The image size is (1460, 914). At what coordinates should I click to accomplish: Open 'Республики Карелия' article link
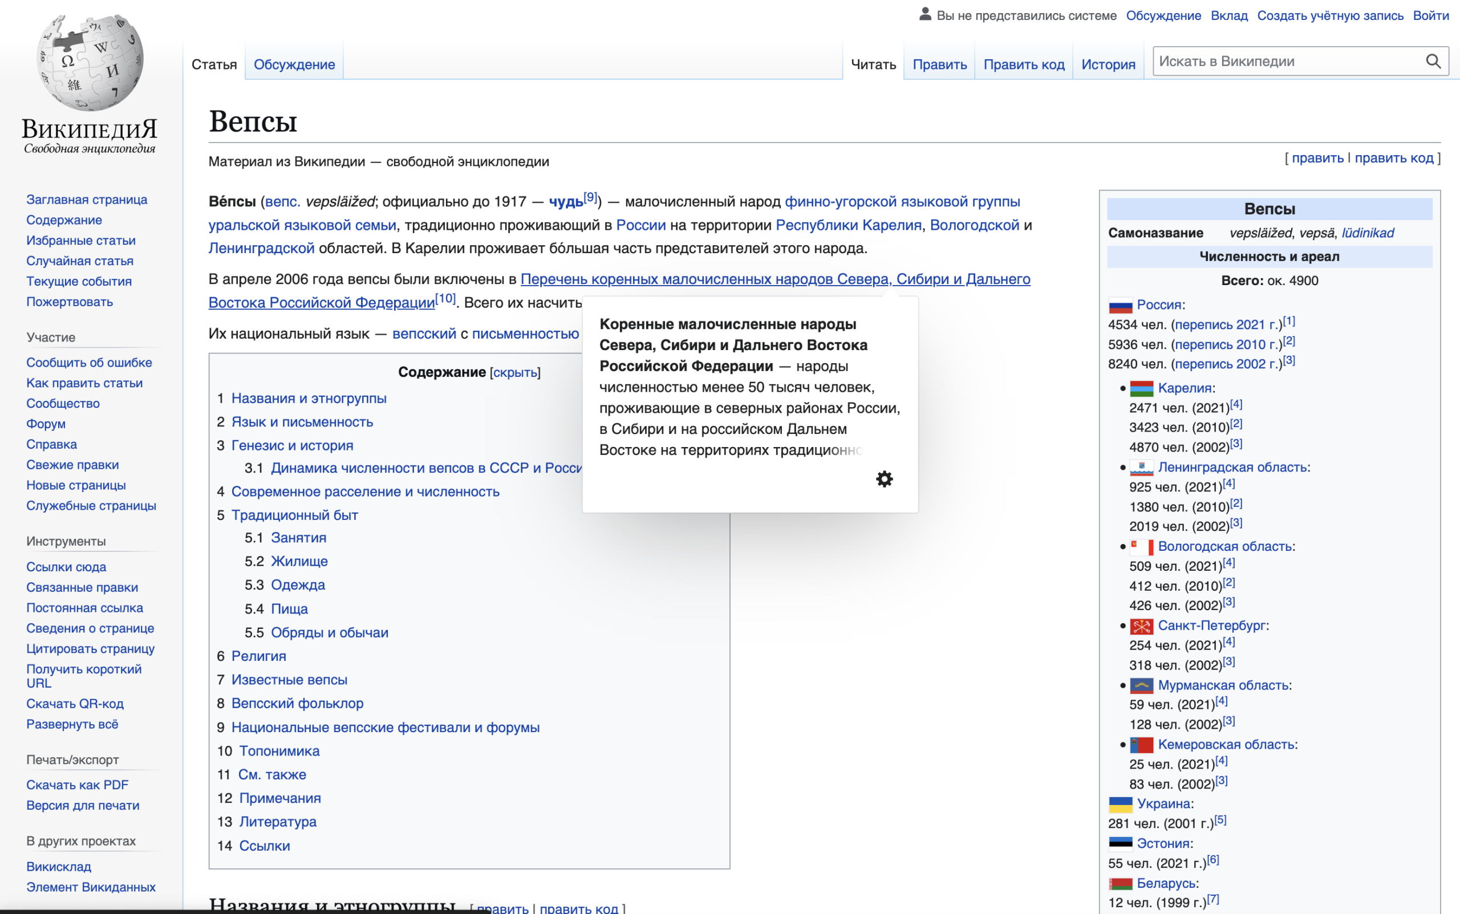pyautogui.click(x=848, y=225)
